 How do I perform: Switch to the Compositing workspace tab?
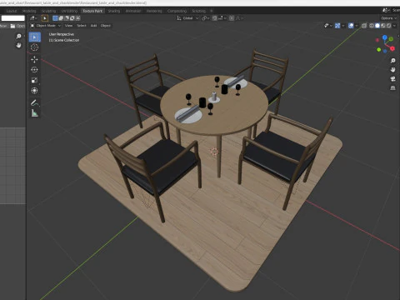coord(177,11)
